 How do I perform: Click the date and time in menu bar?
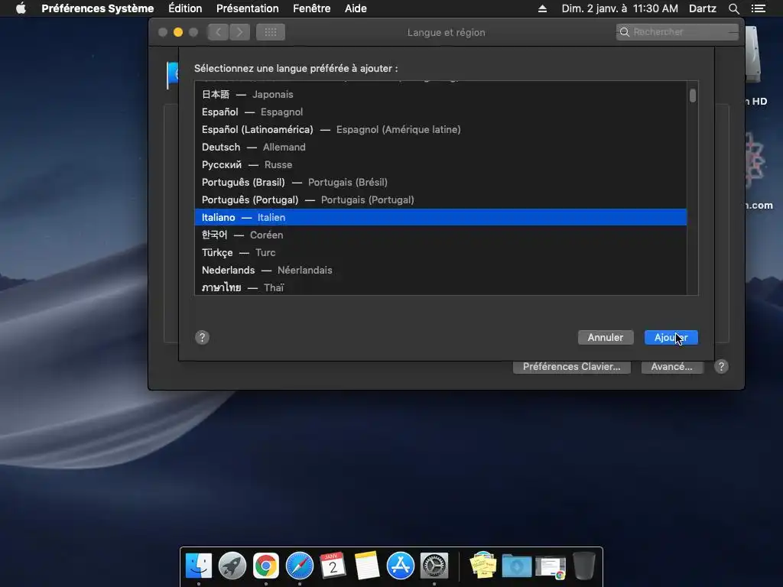point(619,8)
